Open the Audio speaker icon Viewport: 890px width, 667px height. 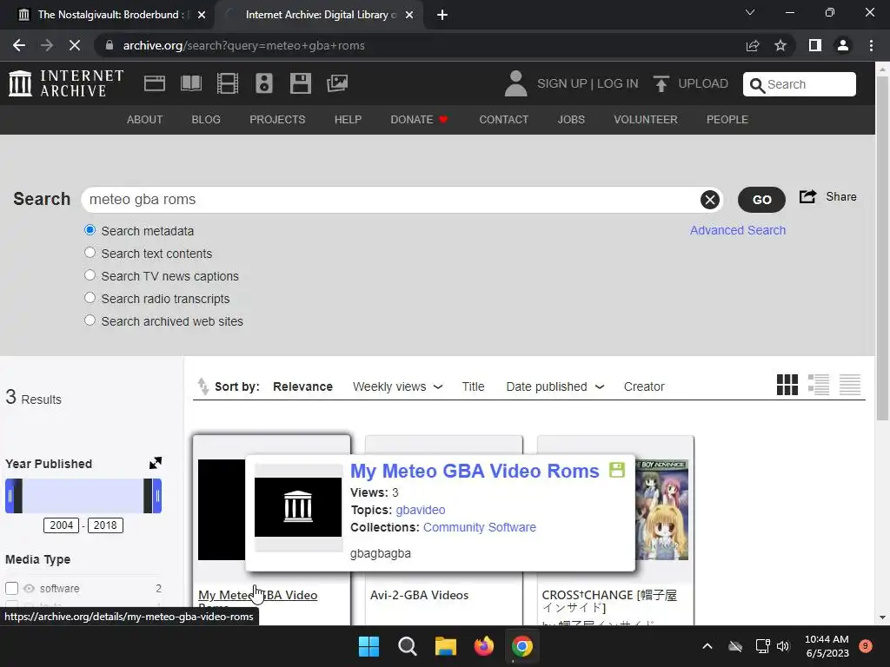[264, 83]
